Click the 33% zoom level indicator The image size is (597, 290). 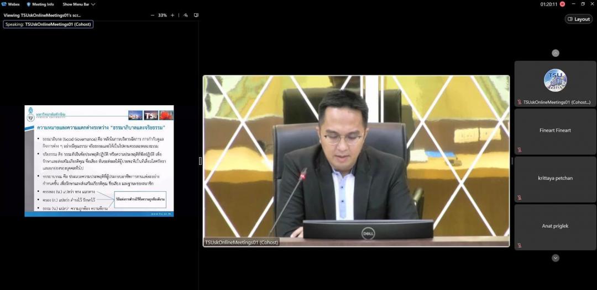tap(163, 15)
